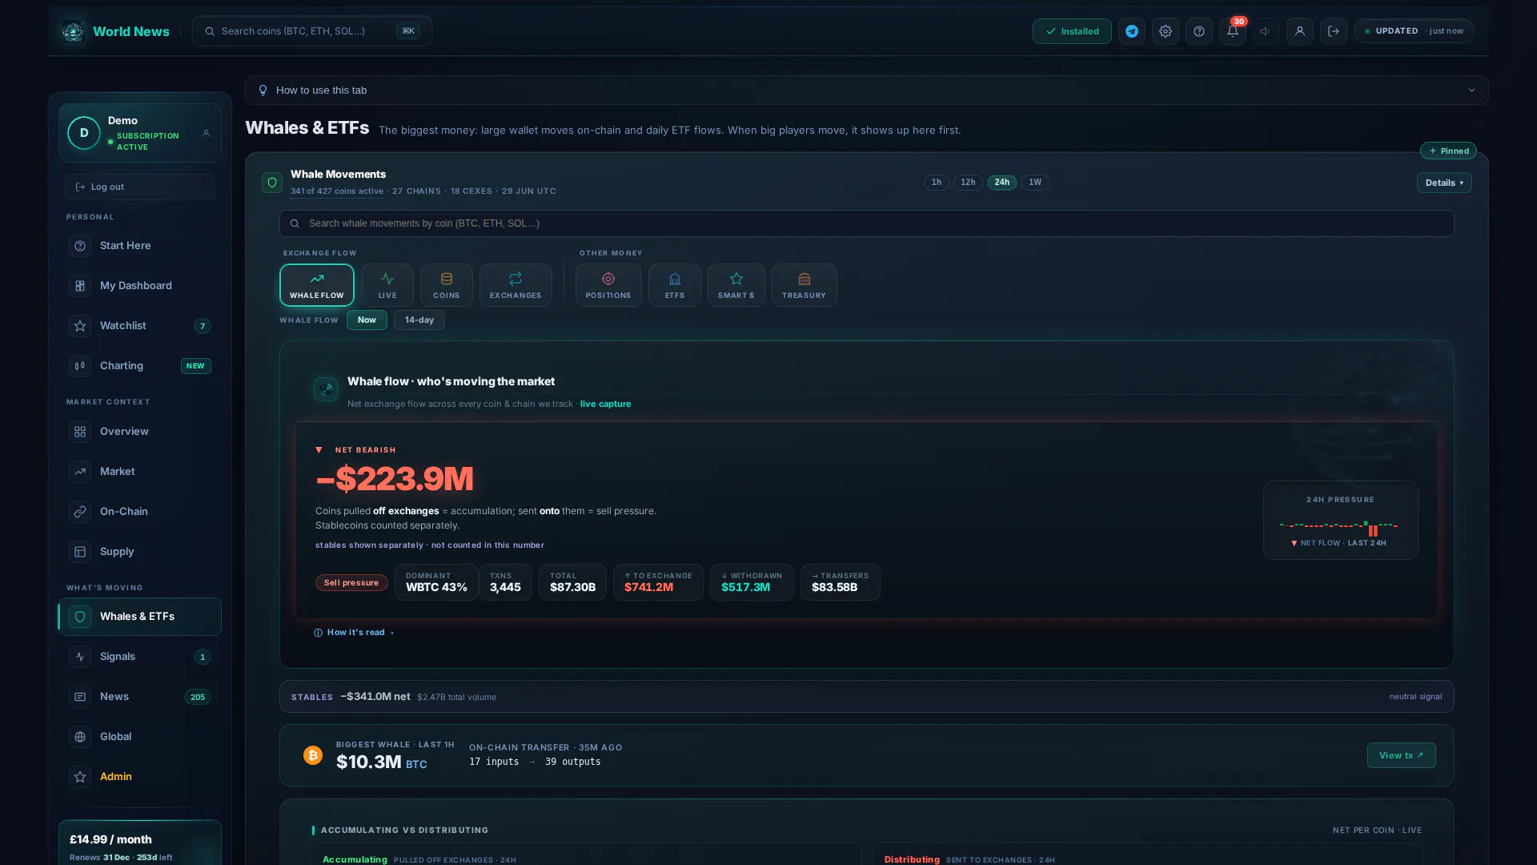Select the Whale Flow tab
1537x865 pixels.
[317, 285]
